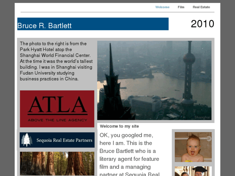Click 'literary agent for feature' text line
Image resolution: width=235 pixels, height=176 pixels.
coord(129,159)
